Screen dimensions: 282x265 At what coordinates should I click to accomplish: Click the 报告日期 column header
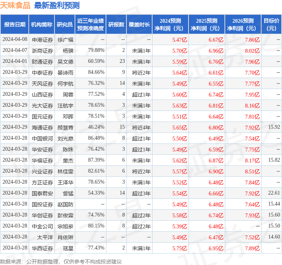[14, 25]
